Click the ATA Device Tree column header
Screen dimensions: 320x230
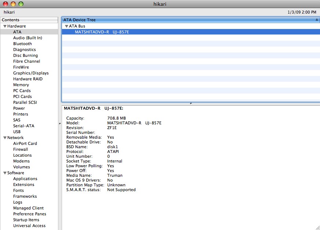(190, 20)
